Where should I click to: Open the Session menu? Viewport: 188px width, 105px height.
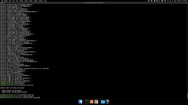click(x=21, y=1)
